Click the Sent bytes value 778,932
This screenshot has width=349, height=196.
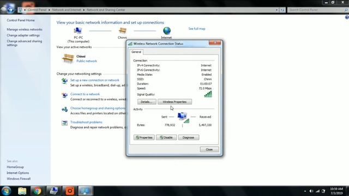[170, 125]
